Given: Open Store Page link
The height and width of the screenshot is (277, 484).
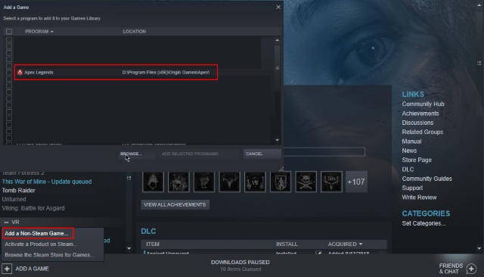Looking at the screenshot, I should pyautogui.click(x=417, y=160).
